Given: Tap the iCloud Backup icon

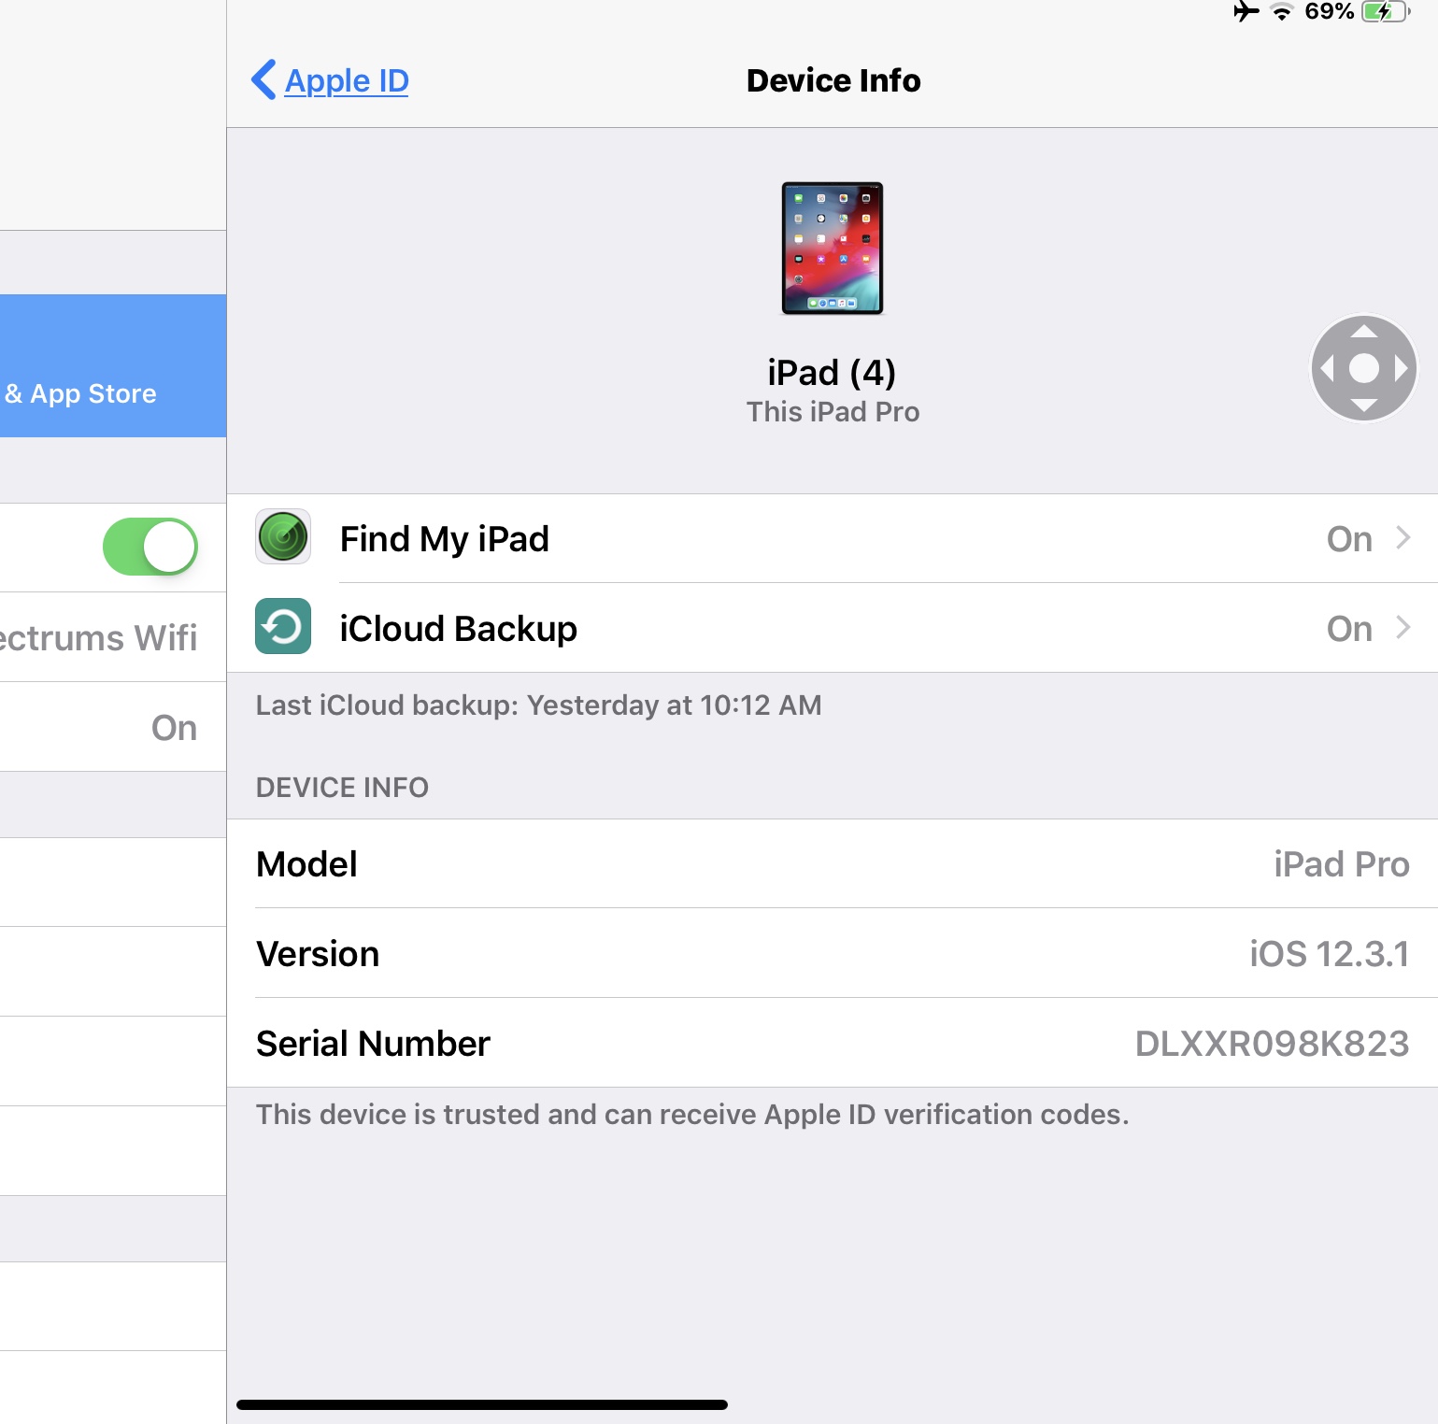Looking at the screenshot, I should pos(283,626).
